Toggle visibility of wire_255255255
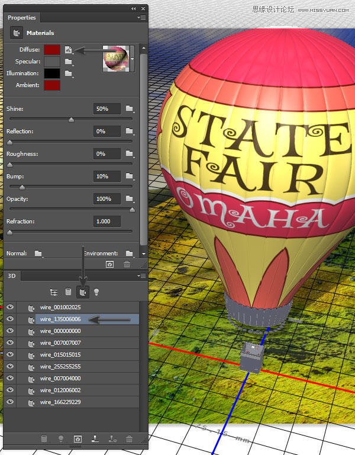 pyautogui.click(x=10, y=366)
